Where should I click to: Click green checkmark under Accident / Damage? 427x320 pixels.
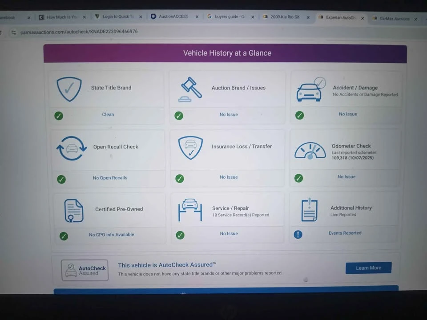click(x=299, y=115)
